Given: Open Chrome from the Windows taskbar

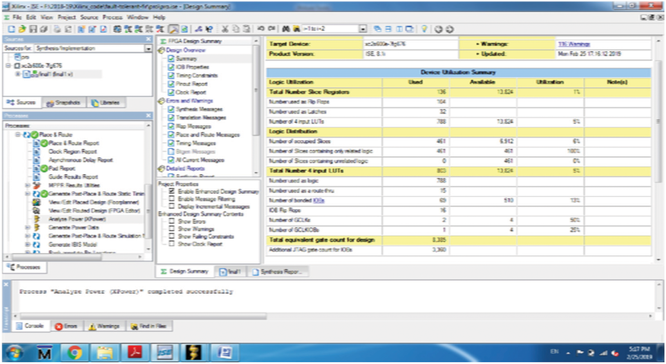Looking at the screenshot, I should [x=75, y=353].
